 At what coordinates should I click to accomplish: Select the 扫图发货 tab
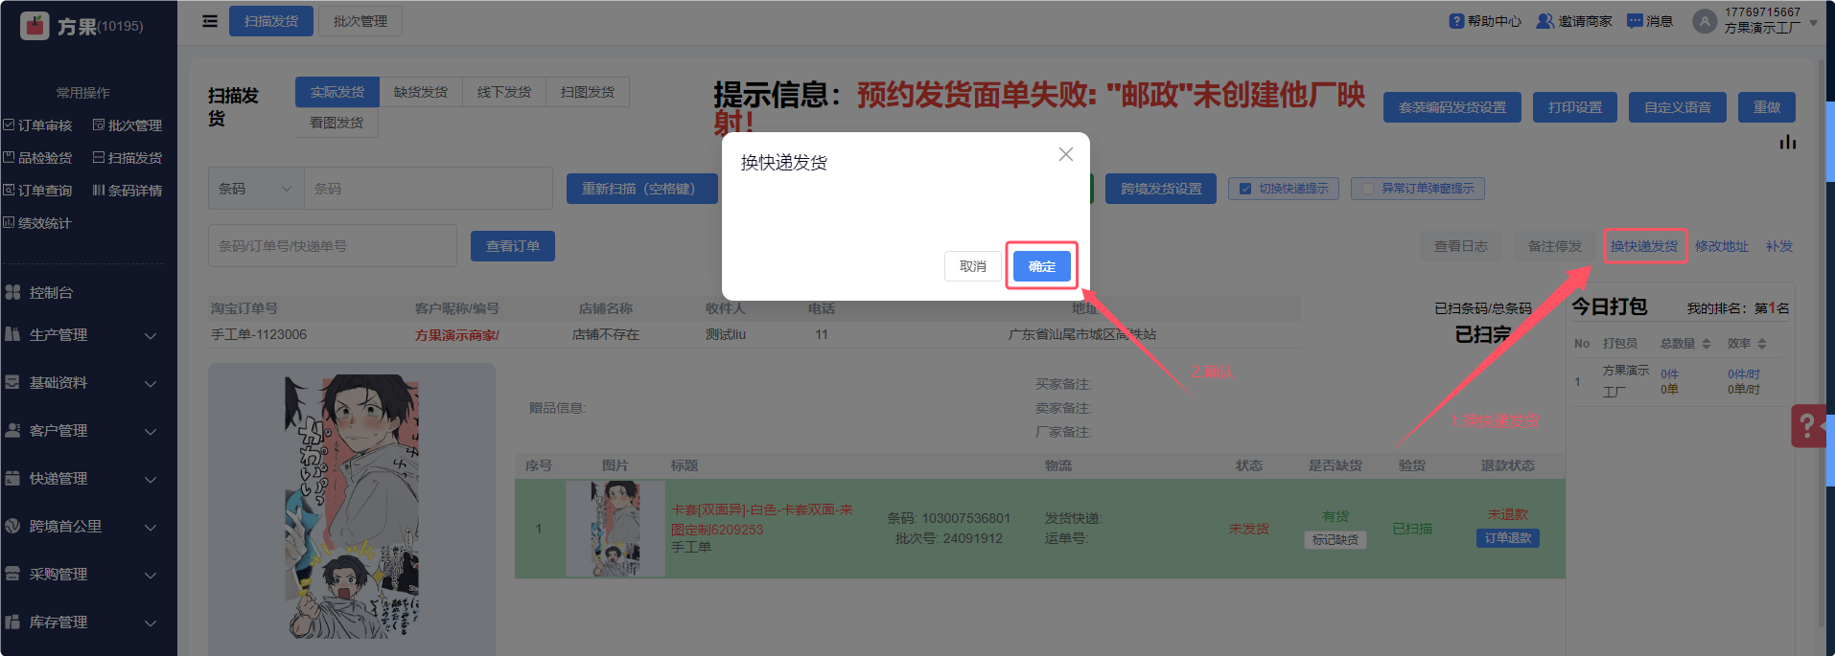click(588, 92)
